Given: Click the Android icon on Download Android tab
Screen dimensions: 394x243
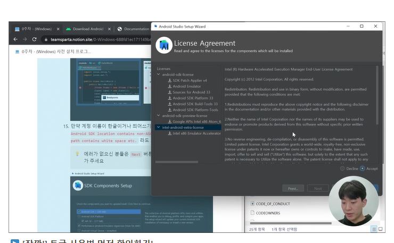Looking at the screenshot, I should point(68,29).
